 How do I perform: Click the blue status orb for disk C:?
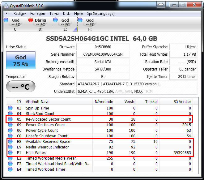6,20
